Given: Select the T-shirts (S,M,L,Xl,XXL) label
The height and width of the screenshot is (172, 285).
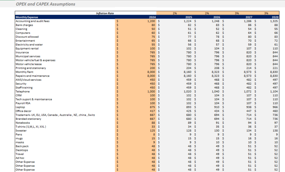Looking at the screenshot, I should point(31,126).
